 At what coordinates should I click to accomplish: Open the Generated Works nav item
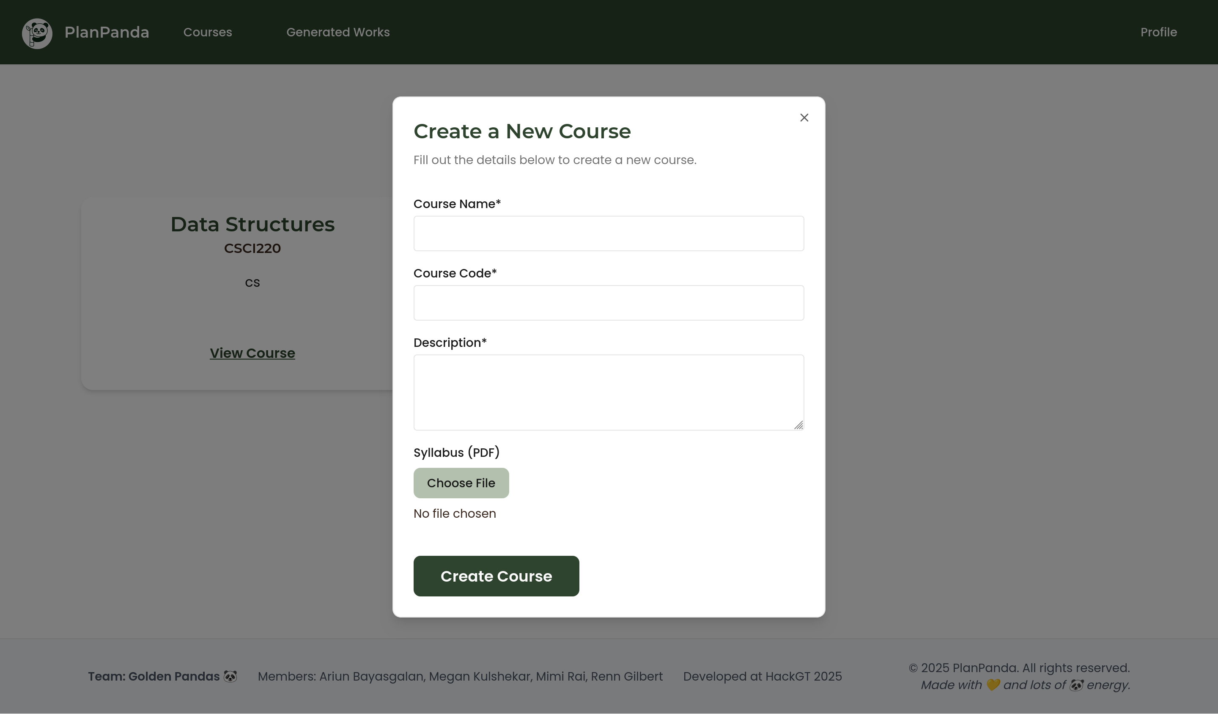(x=338, y=33)
